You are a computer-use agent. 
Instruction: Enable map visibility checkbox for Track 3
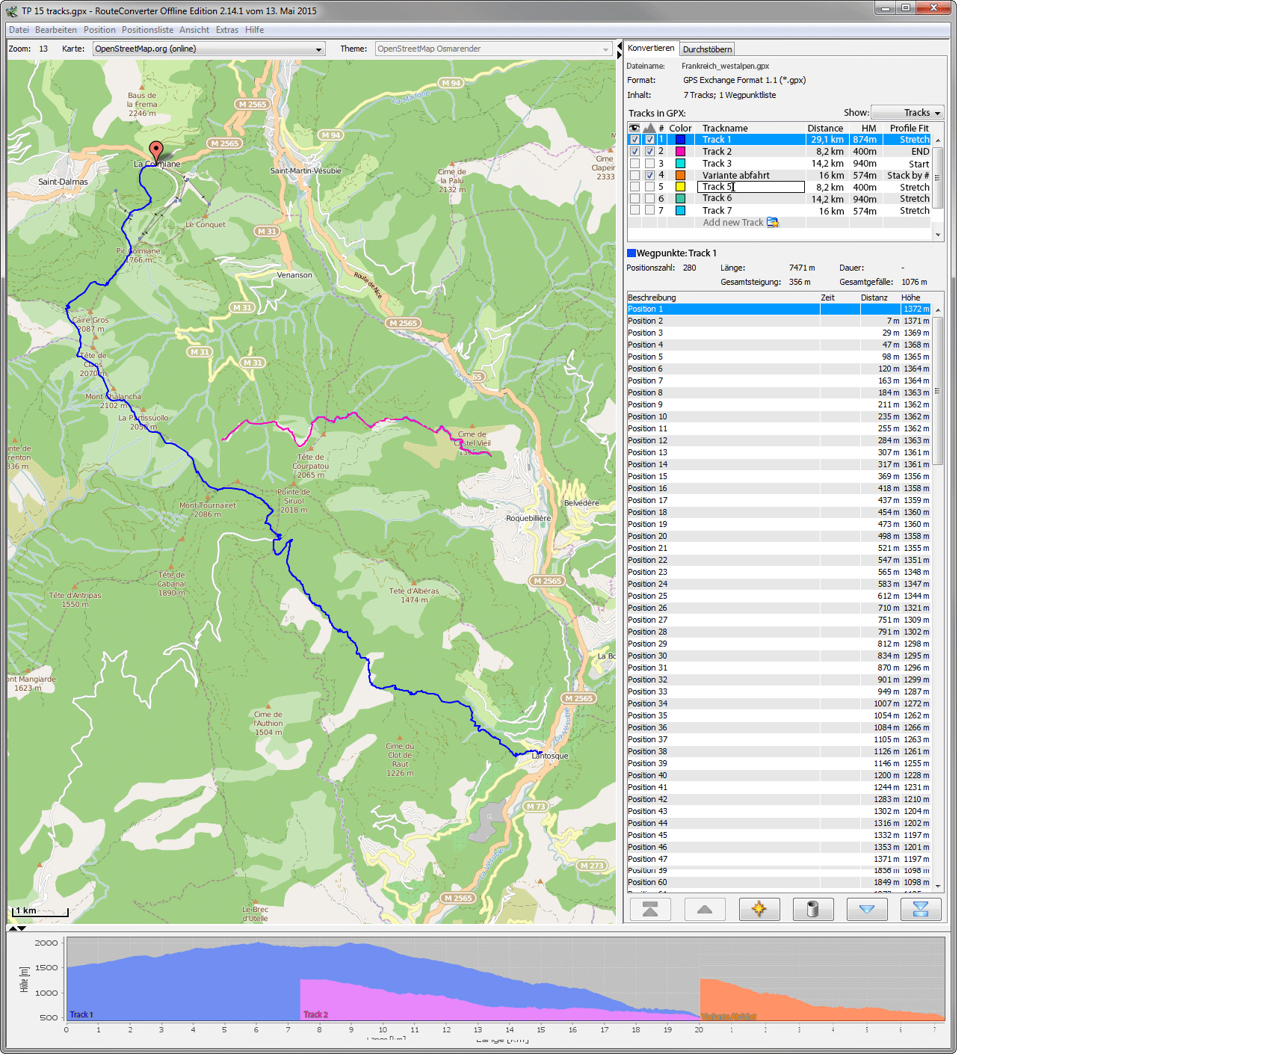635,164
